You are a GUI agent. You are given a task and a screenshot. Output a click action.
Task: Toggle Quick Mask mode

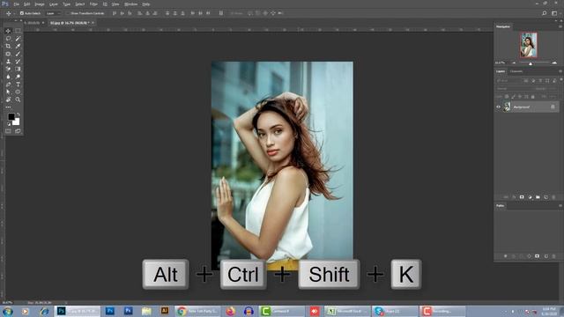(x=8, y=131)
